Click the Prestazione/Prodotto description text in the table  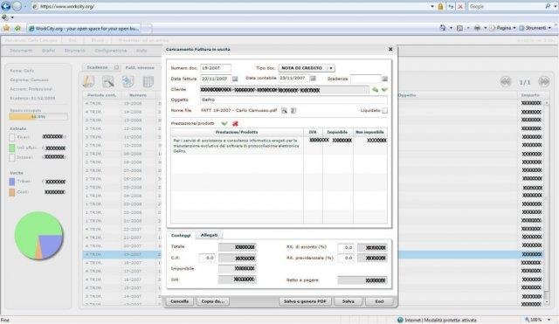tap(236, 146)
